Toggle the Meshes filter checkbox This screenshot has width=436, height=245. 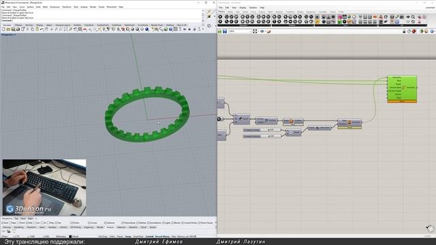point(138,223)
